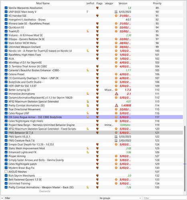The height and width of the screenshot is (200, 187).
Task: Click the heart flag icon for QuickLoot EE
Action: [x=97, y=27]
